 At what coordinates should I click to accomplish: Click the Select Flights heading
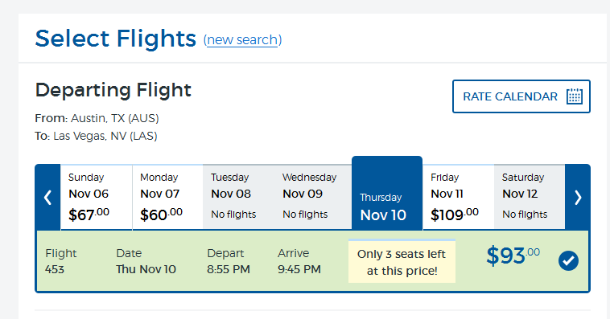pos(116,39)
